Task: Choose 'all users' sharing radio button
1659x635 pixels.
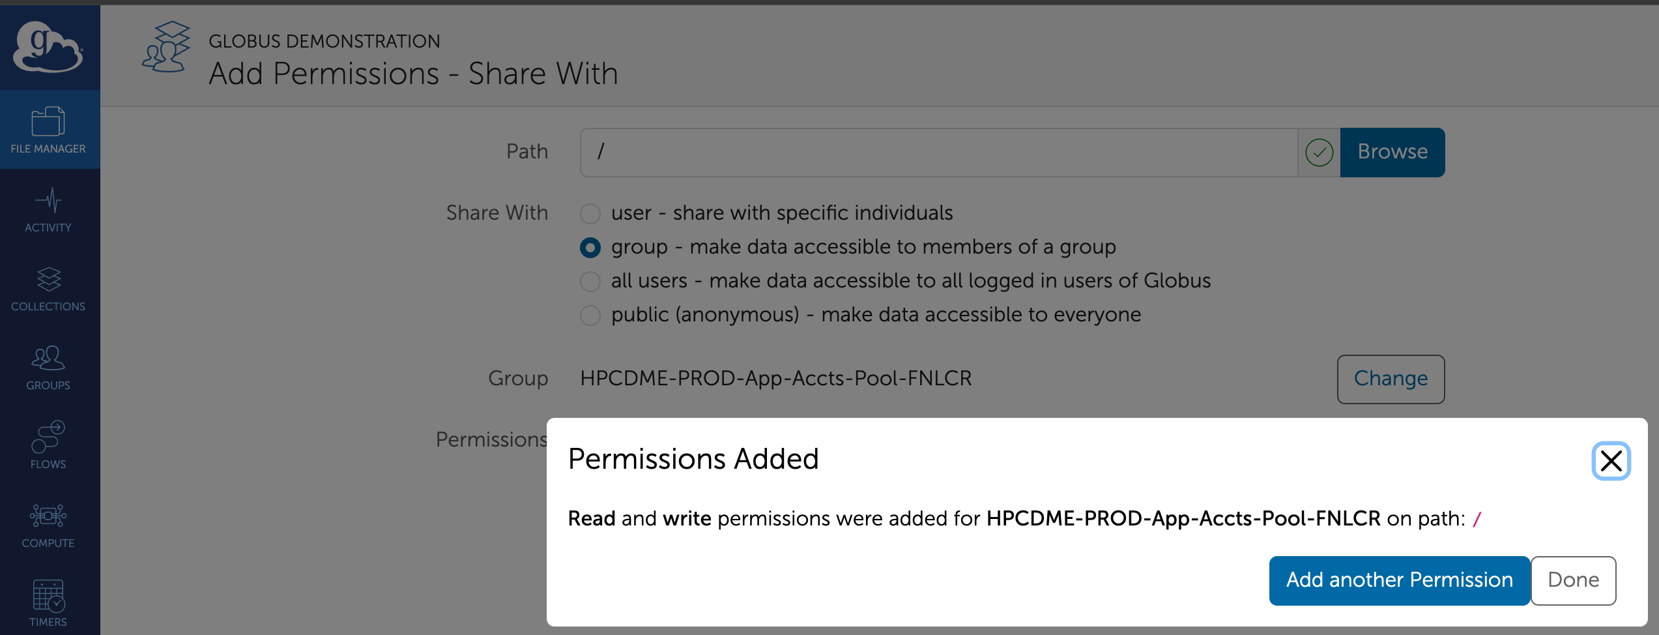Action: pyautogui.click(x=590, y=282)
